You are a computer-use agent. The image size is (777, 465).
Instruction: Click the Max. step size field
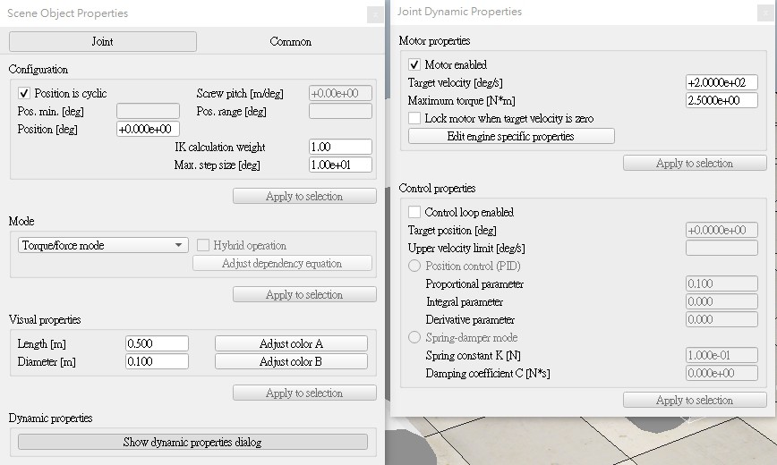pyautogui.click(x=340, y=165)
